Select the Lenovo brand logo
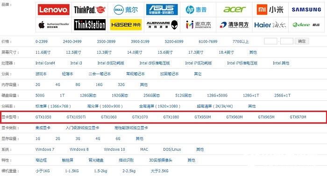 pos(54,10)
